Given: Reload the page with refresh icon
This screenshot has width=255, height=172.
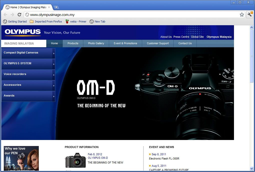Looking at the screenshot, I should [19, 14].
